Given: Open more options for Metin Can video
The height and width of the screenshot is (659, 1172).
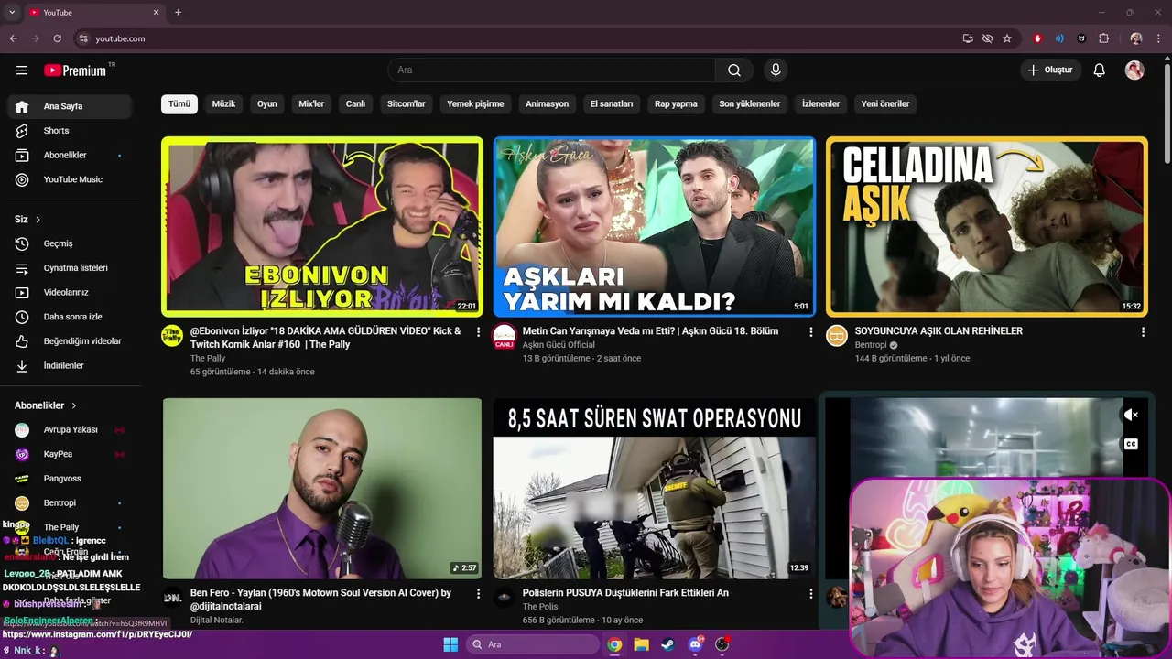Looking at the screenshot, I should click(x=810, y=332).
